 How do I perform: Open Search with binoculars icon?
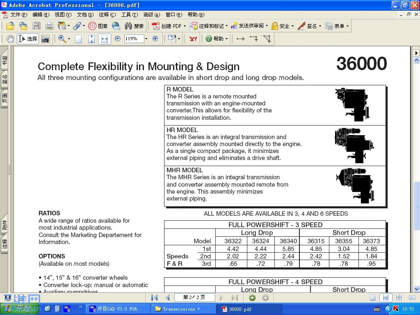coord(134,26)
